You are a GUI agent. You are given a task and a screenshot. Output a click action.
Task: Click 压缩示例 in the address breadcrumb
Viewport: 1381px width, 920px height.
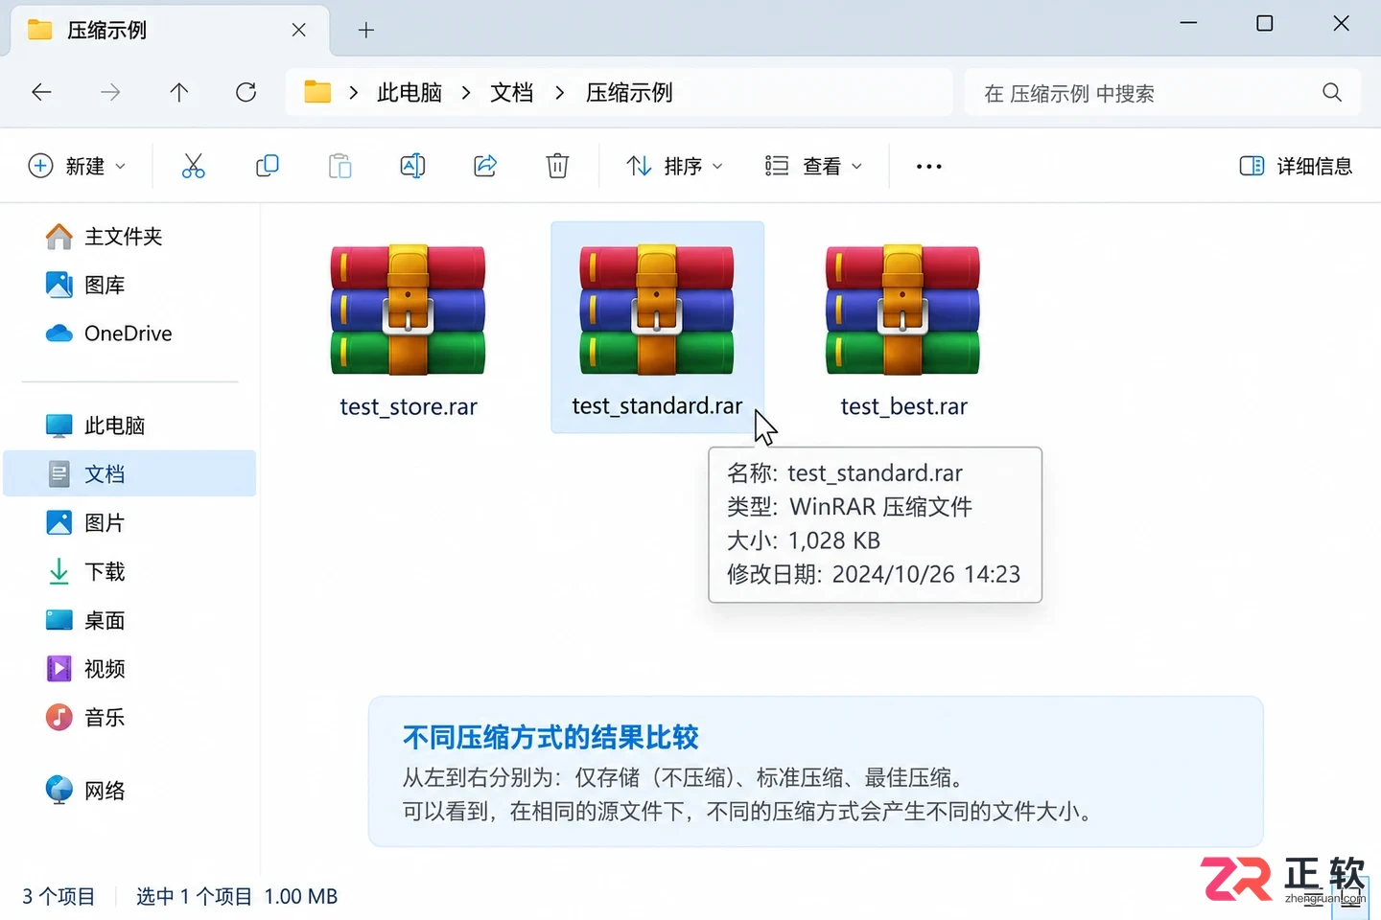[x=629, y=93]
